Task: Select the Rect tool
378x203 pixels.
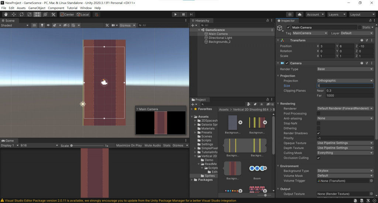Action: [37, 14]
